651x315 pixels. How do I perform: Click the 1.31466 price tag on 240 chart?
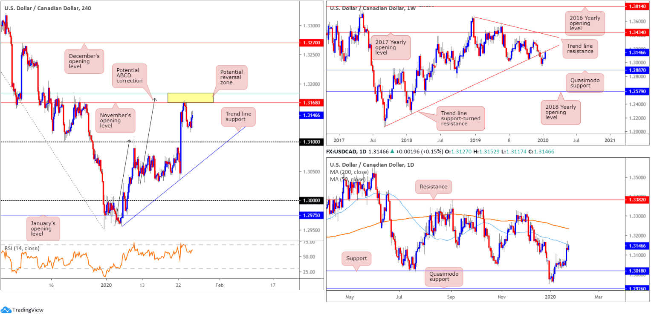tap(312, 115)
